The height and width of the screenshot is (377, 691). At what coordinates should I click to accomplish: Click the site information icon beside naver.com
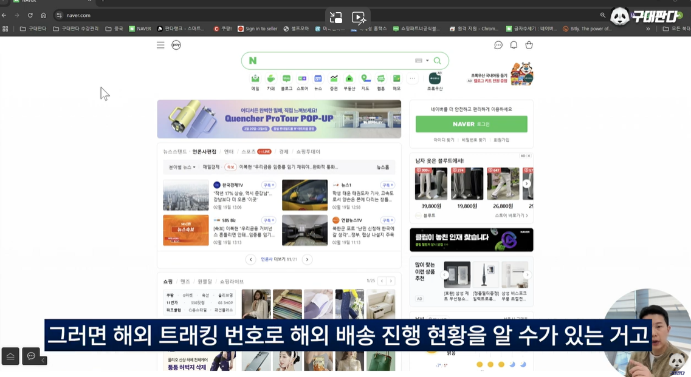pyautogui.click(x=59, y=15)
